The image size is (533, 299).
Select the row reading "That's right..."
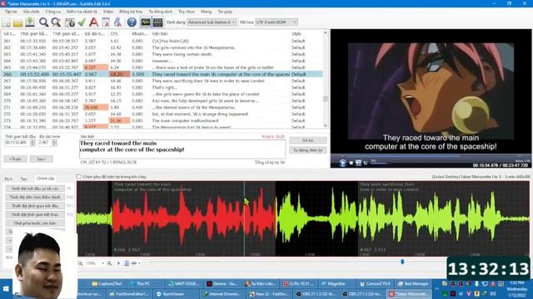coord(162,87)
